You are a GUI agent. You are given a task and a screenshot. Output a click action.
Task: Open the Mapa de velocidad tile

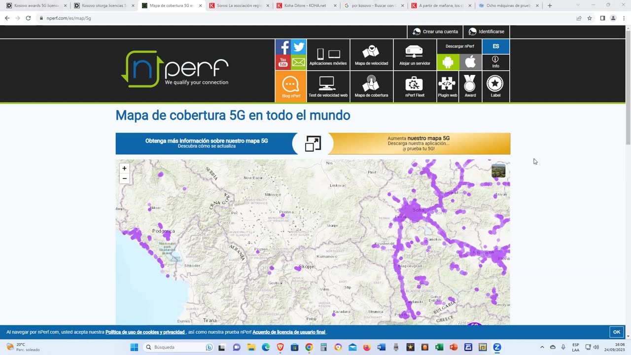[x=372, y=55]
